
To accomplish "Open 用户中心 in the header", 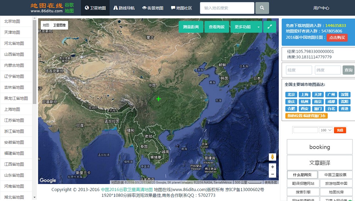I will tap(321, 8).
